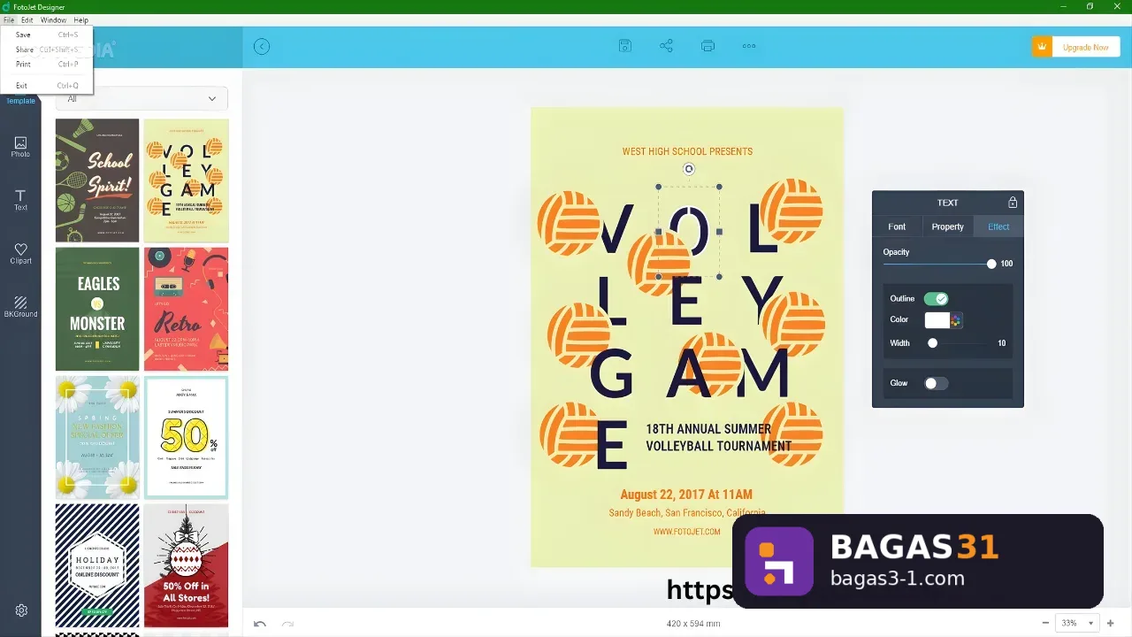1132x637 pixels.
Task: Choose Exit from File menu
Action: [47, 86]
